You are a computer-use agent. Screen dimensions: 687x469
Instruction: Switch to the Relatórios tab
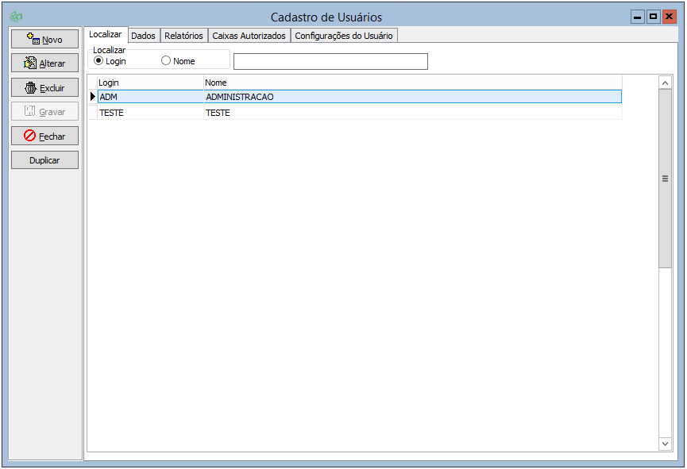pyautogui.click(x=183, y=36)
